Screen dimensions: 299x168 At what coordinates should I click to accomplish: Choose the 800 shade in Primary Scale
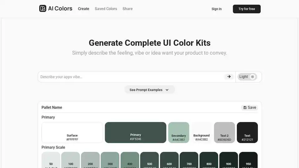[x=209, y=160]
